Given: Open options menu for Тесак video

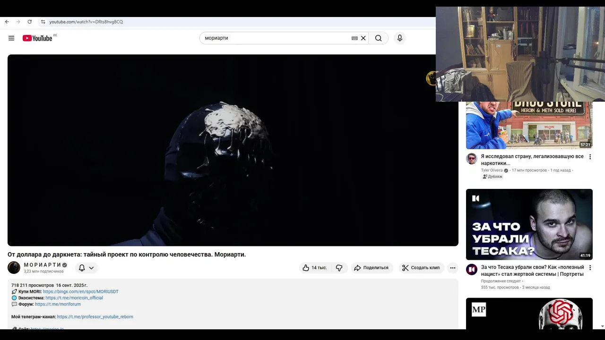Looking at the screenshot, I should click(590, 268).
